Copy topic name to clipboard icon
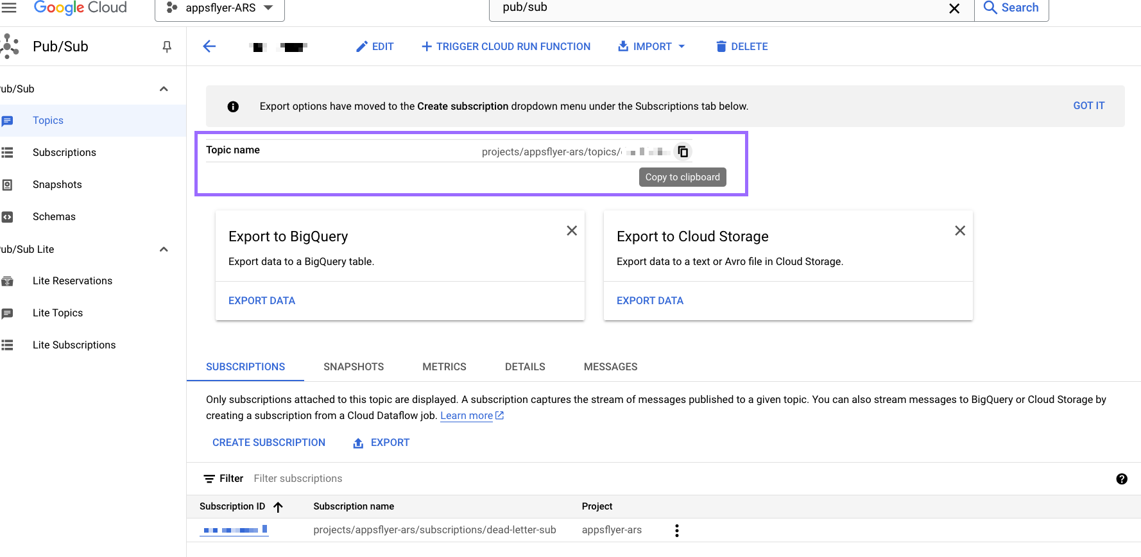Image resolution: width=1141 pixels, height=557 pixels. point(683,151)
